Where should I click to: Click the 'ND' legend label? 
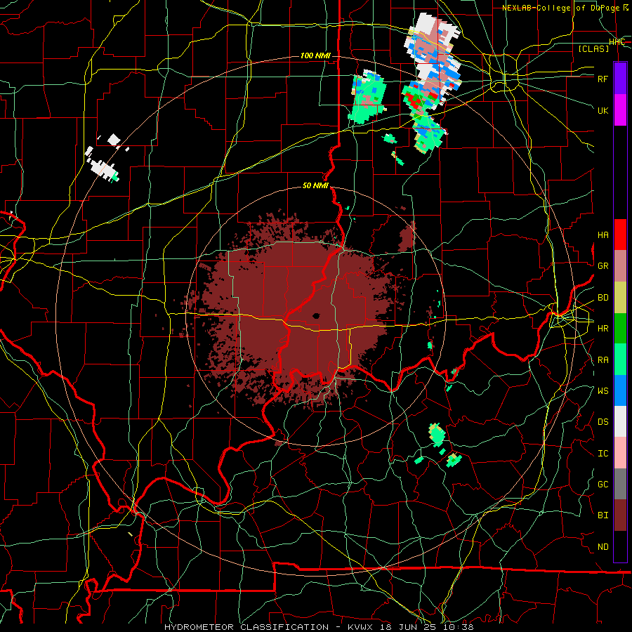tap(603, 547)
